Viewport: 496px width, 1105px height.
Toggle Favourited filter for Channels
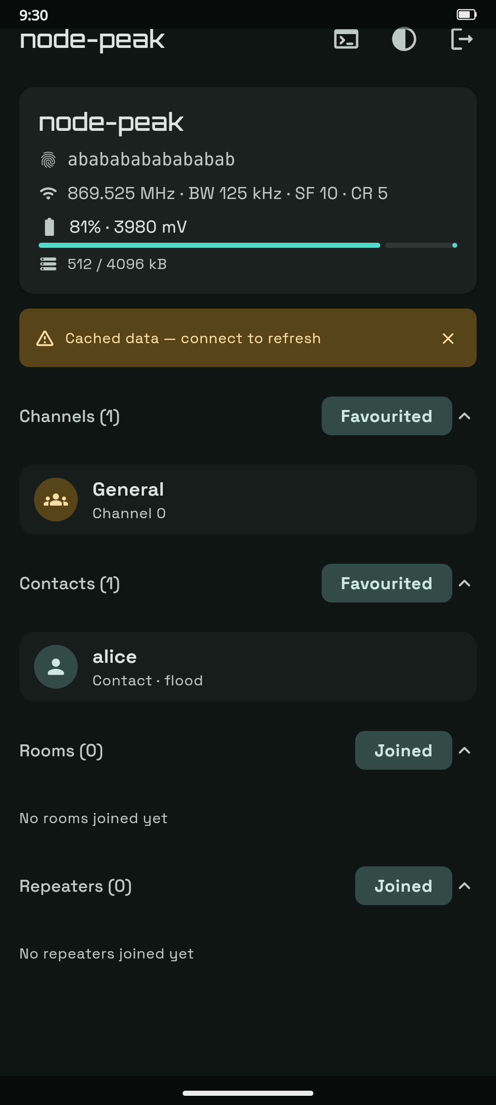click(387, 416)
